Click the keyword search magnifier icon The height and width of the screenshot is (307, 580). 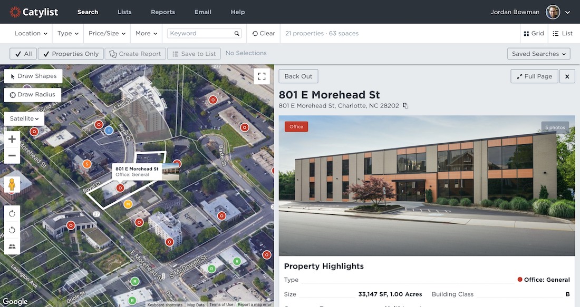click(237, 34)
